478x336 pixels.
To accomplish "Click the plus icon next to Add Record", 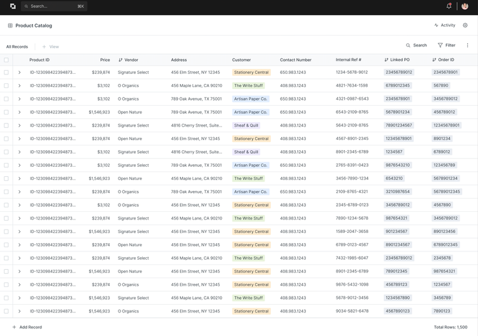I will pos(14,327).
